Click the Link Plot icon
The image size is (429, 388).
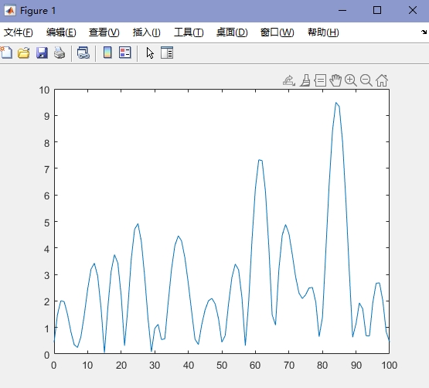(83, 53)
